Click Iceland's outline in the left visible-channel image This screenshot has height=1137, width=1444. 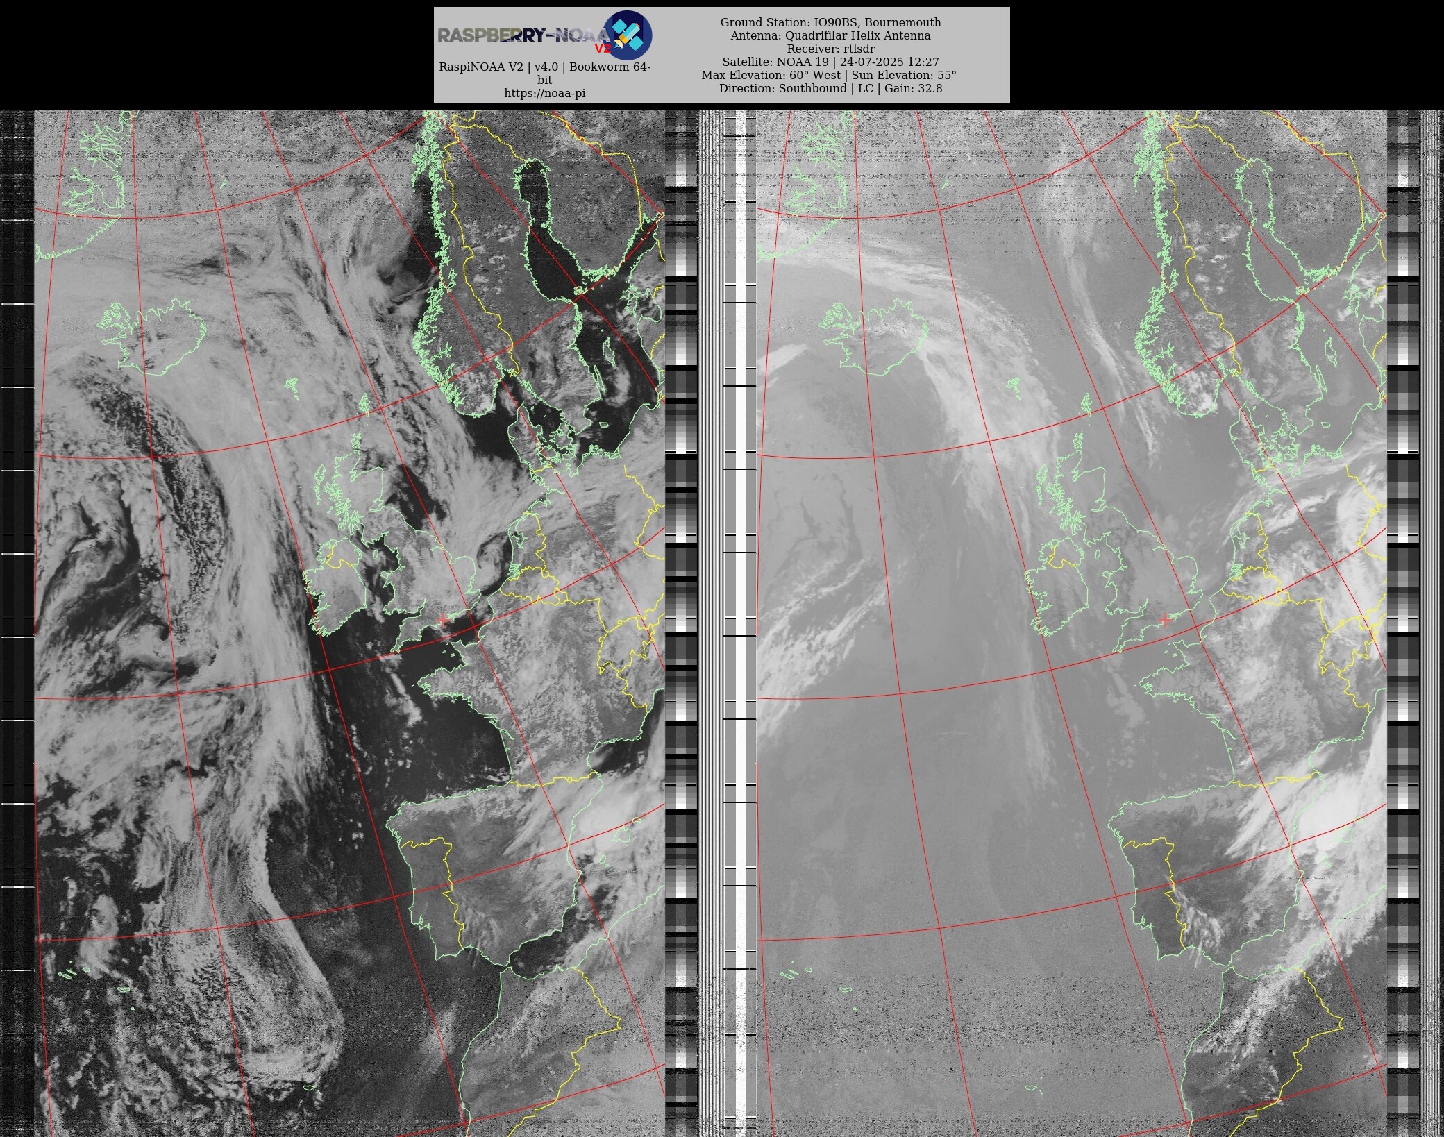(151, 337)
